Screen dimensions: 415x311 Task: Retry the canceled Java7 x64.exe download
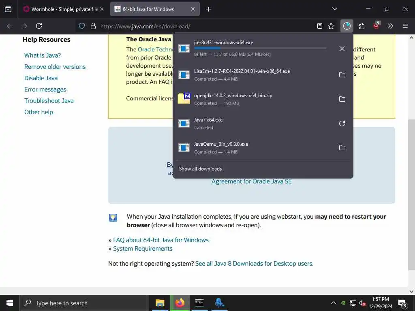point(342,124)
